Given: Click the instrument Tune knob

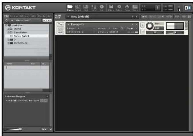Looking at the screenshot, I should [150, 26].
